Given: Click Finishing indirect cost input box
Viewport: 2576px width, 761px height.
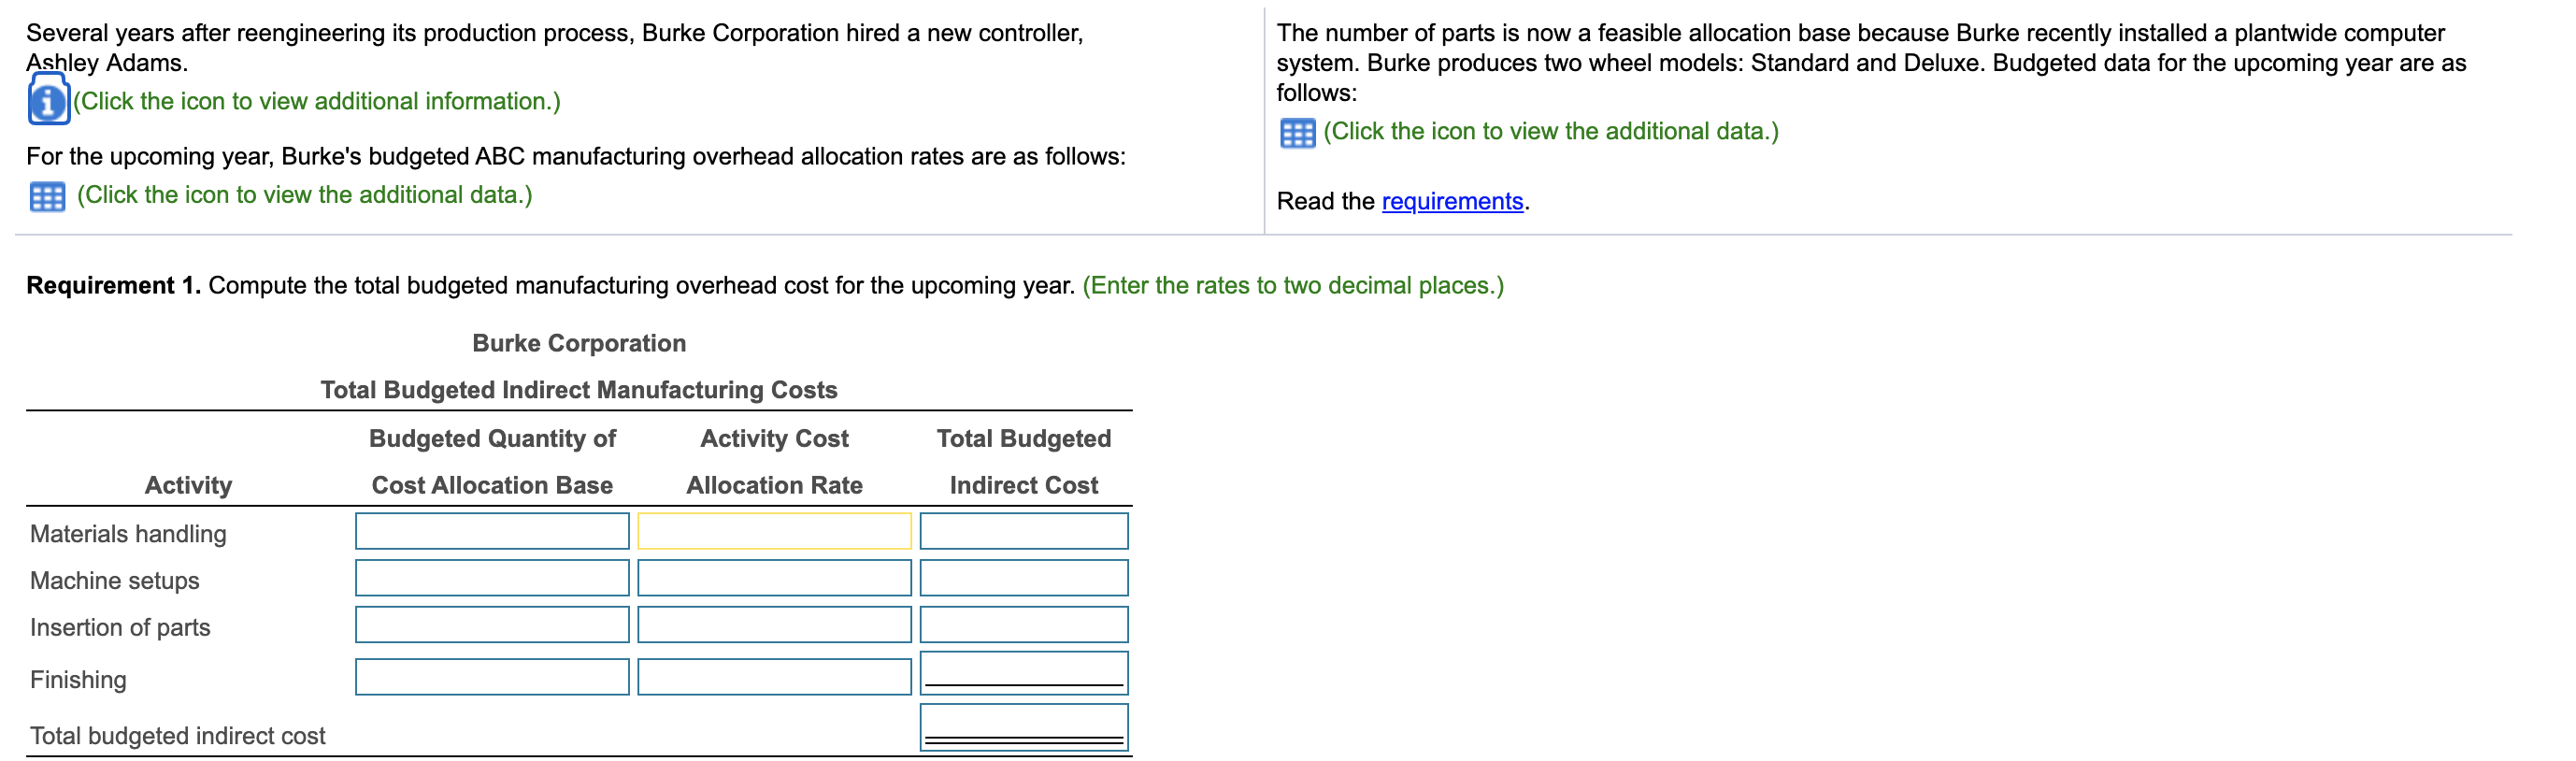Looking at the screenshot, I should pos(1023,671).
